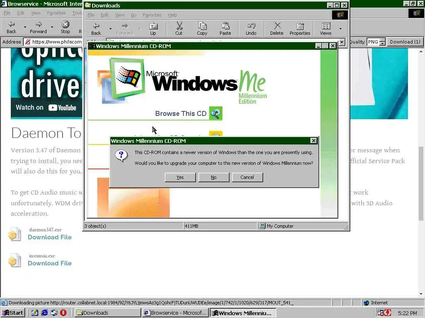Click Back in the Internet Explorer toolbar
425x318 pixels.
[x=11, y=27]
